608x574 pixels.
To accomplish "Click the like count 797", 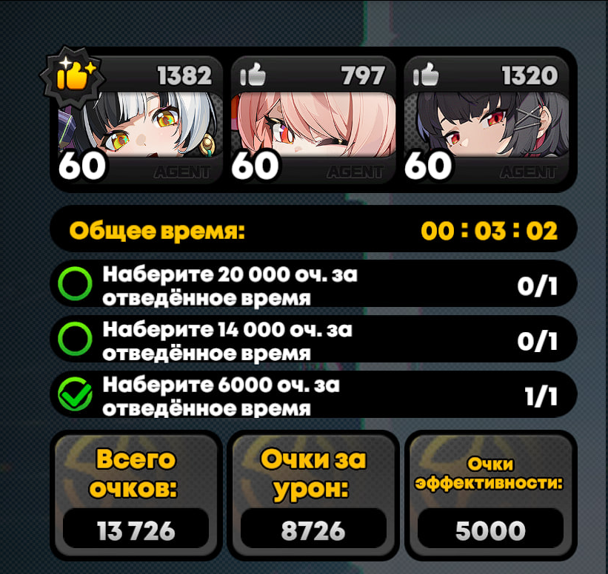I will (363, 75).
